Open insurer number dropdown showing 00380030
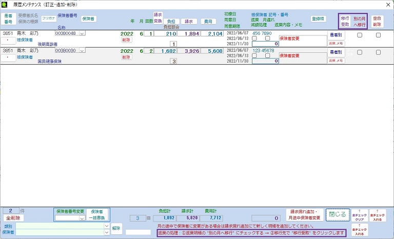The image size is (394, 239). (82, 50)
